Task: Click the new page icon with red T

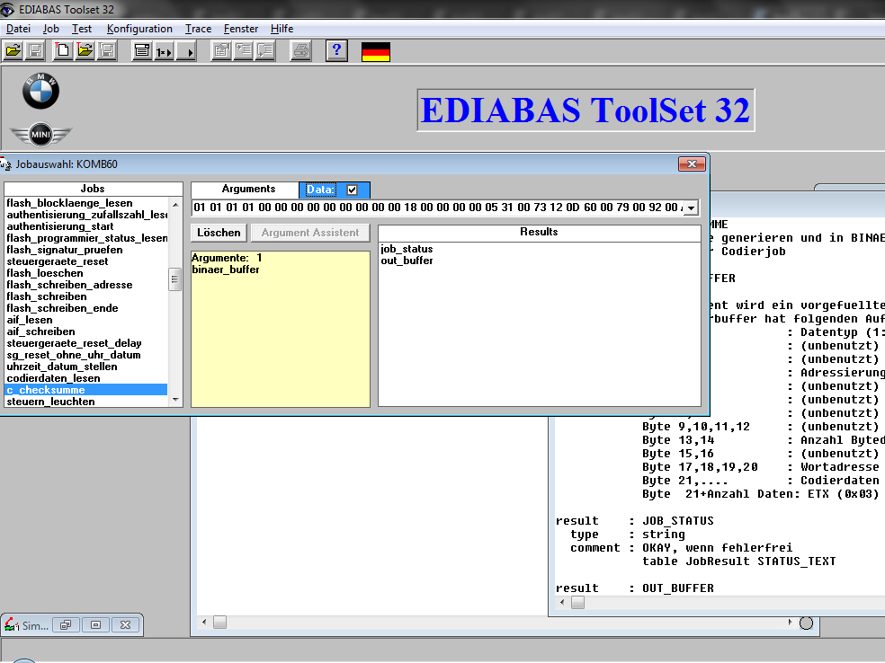Action: click(x=63, y=50)
